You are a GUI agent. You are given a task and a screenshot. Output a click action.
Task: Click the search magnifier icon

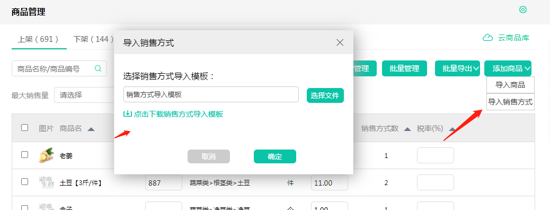tap(98, 68)
